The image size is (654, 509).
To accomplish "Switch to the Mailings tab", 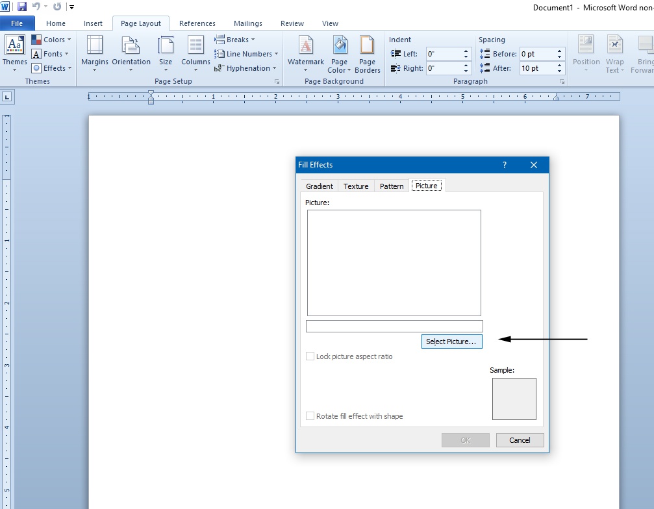I will coord(247,23).
